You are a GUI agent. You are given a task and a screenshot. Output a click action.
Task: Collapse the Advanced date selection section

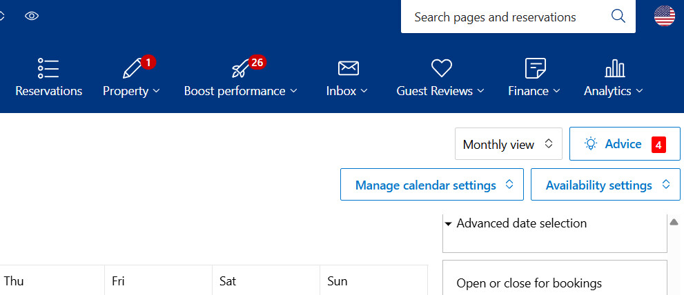(448, 224)
